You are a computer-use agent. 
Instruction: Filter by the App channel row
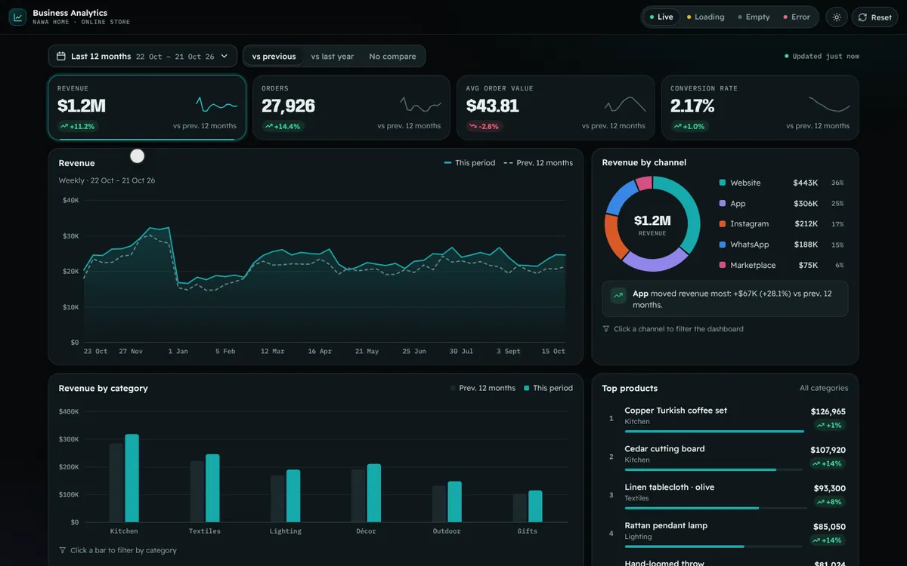[x=782, y=204]
